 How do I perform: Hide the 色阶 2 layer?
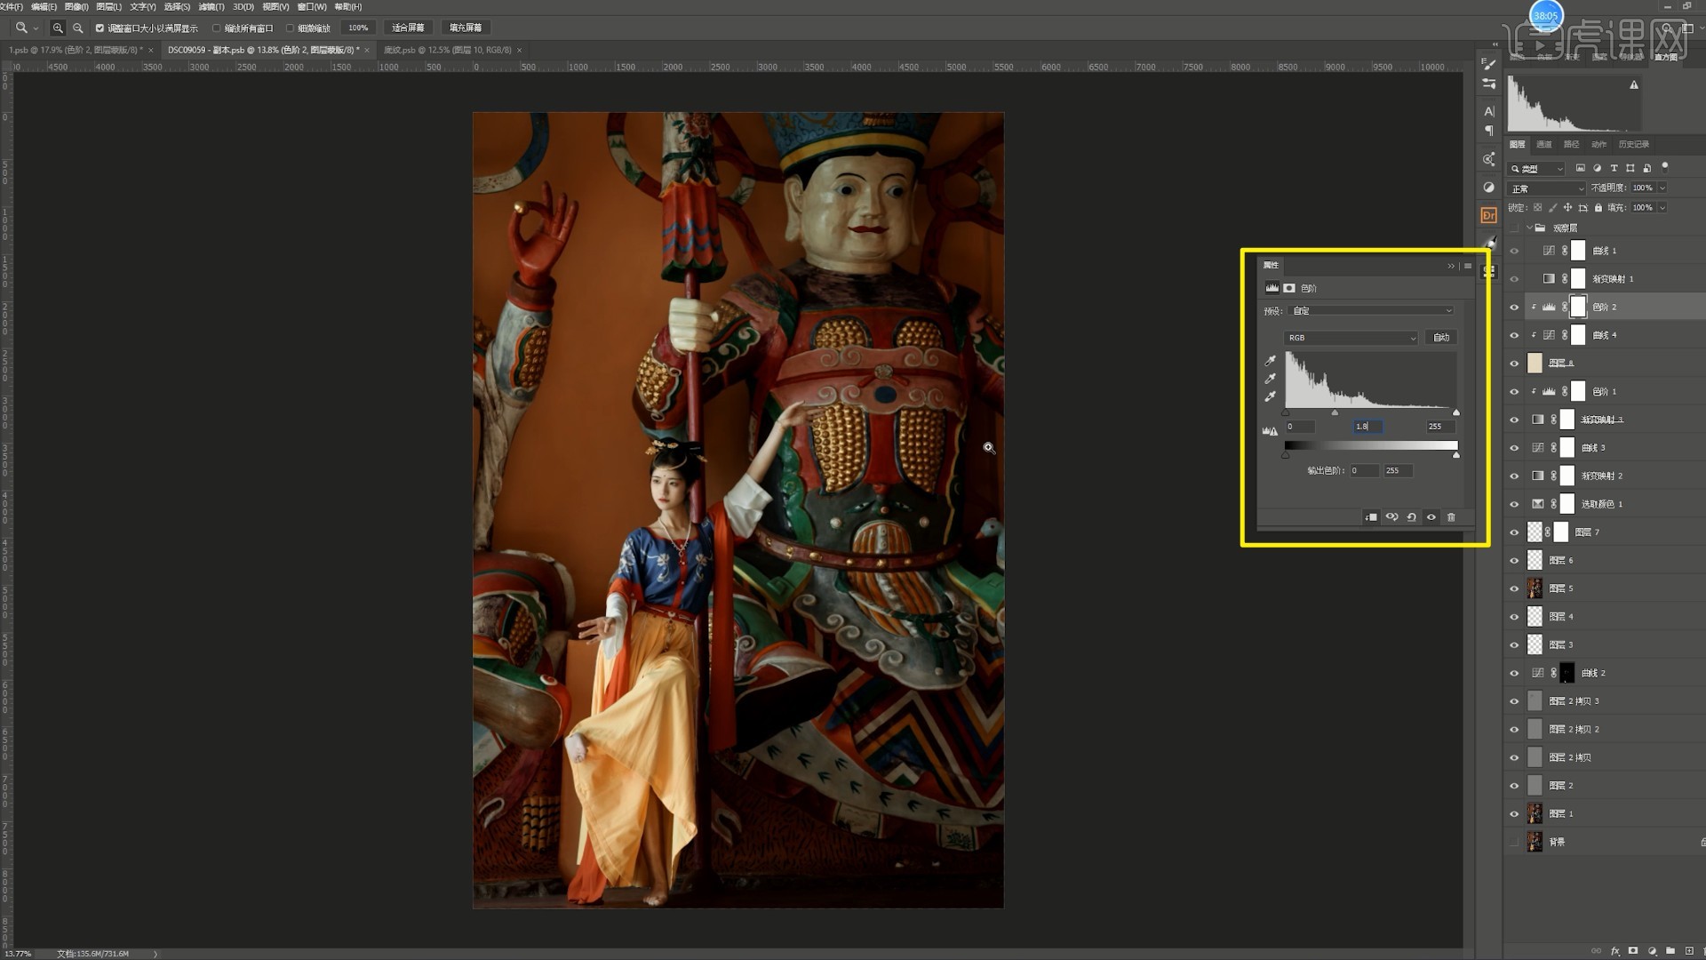pyautogui.click(x=1514, y=308)
